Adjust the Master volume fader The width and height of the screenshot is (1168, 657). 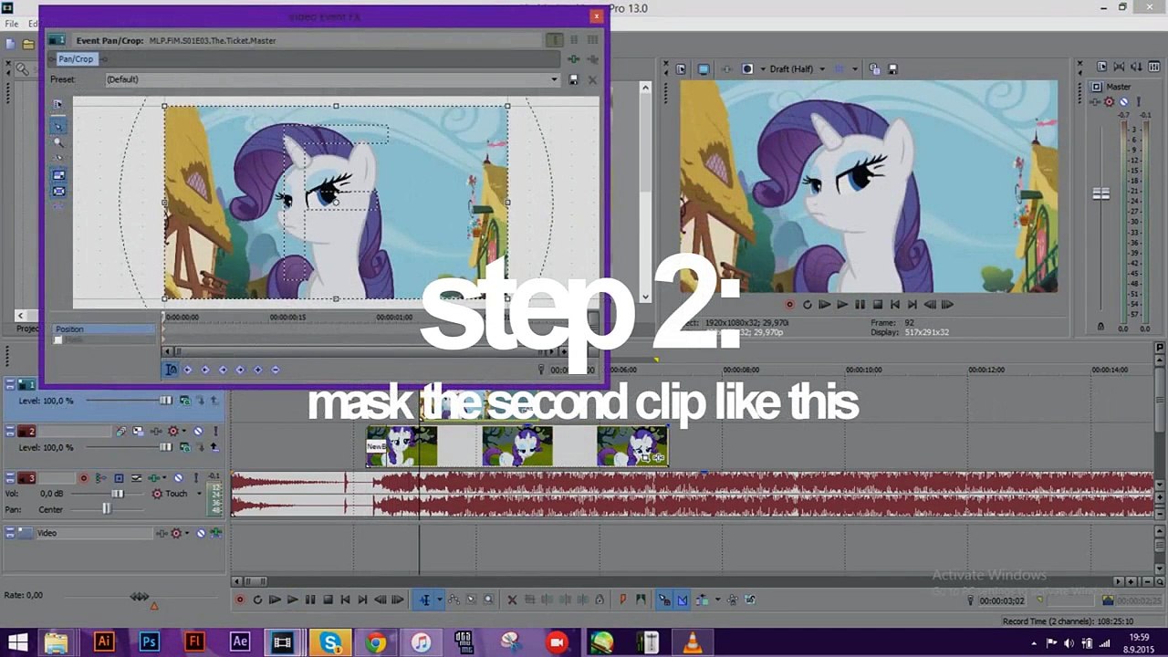pyautogui.click(x=1100, y=194)
